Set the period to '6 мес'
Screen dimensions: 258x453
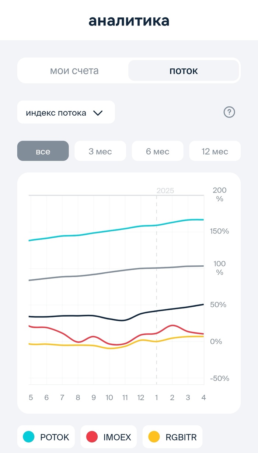(157, 151)
